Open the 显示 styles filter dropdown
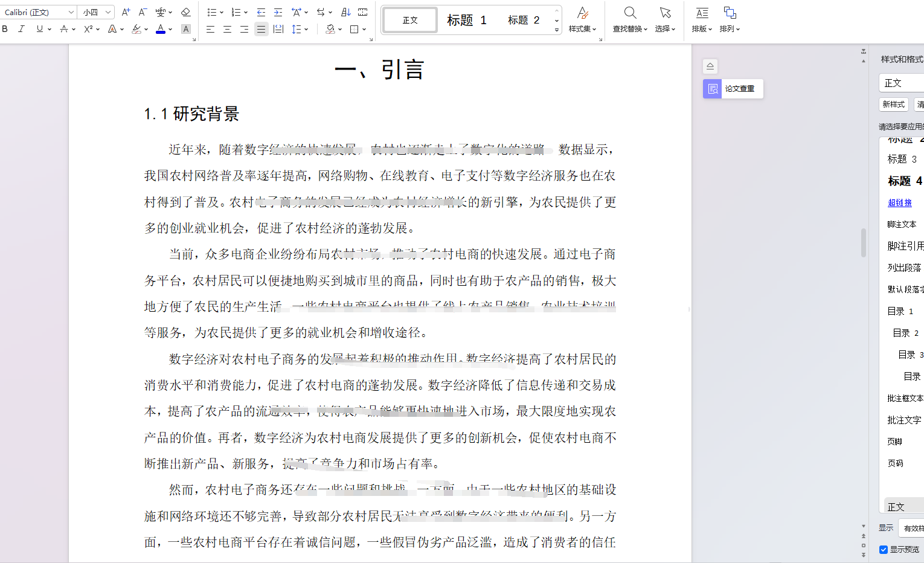This screenshot has width=924, height=563. [911, 528]
